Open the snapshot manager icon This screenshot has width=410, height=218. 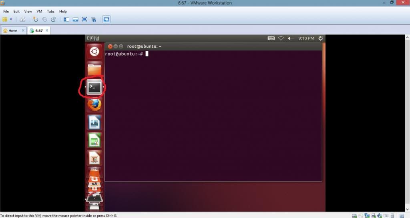tap(53, 19)
